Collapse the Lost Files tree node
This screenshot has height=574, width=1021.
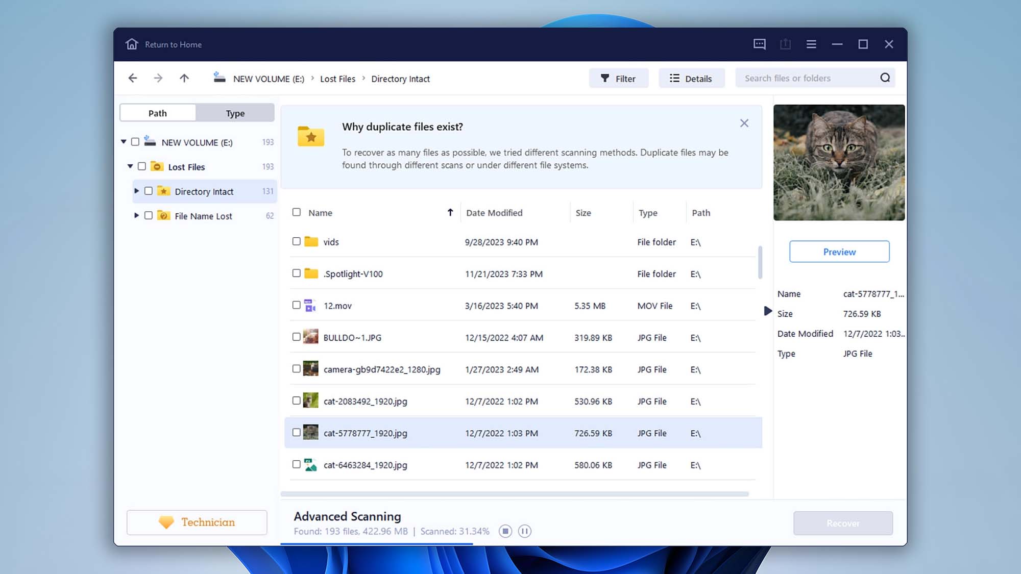pyautogui.click(x=130, y=166)
